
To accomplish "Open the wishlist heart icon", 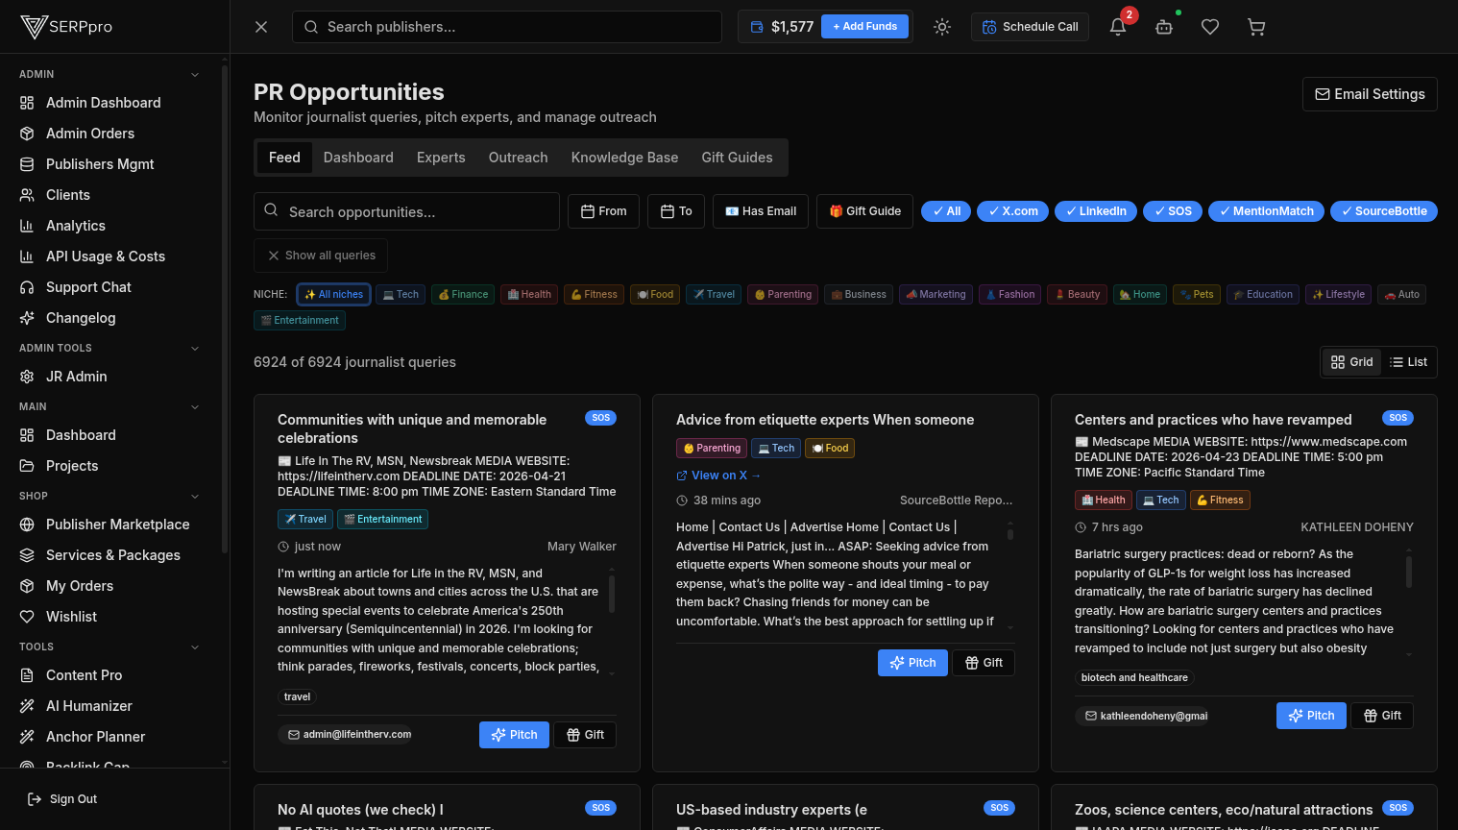I will click(x=1210, y=26).
